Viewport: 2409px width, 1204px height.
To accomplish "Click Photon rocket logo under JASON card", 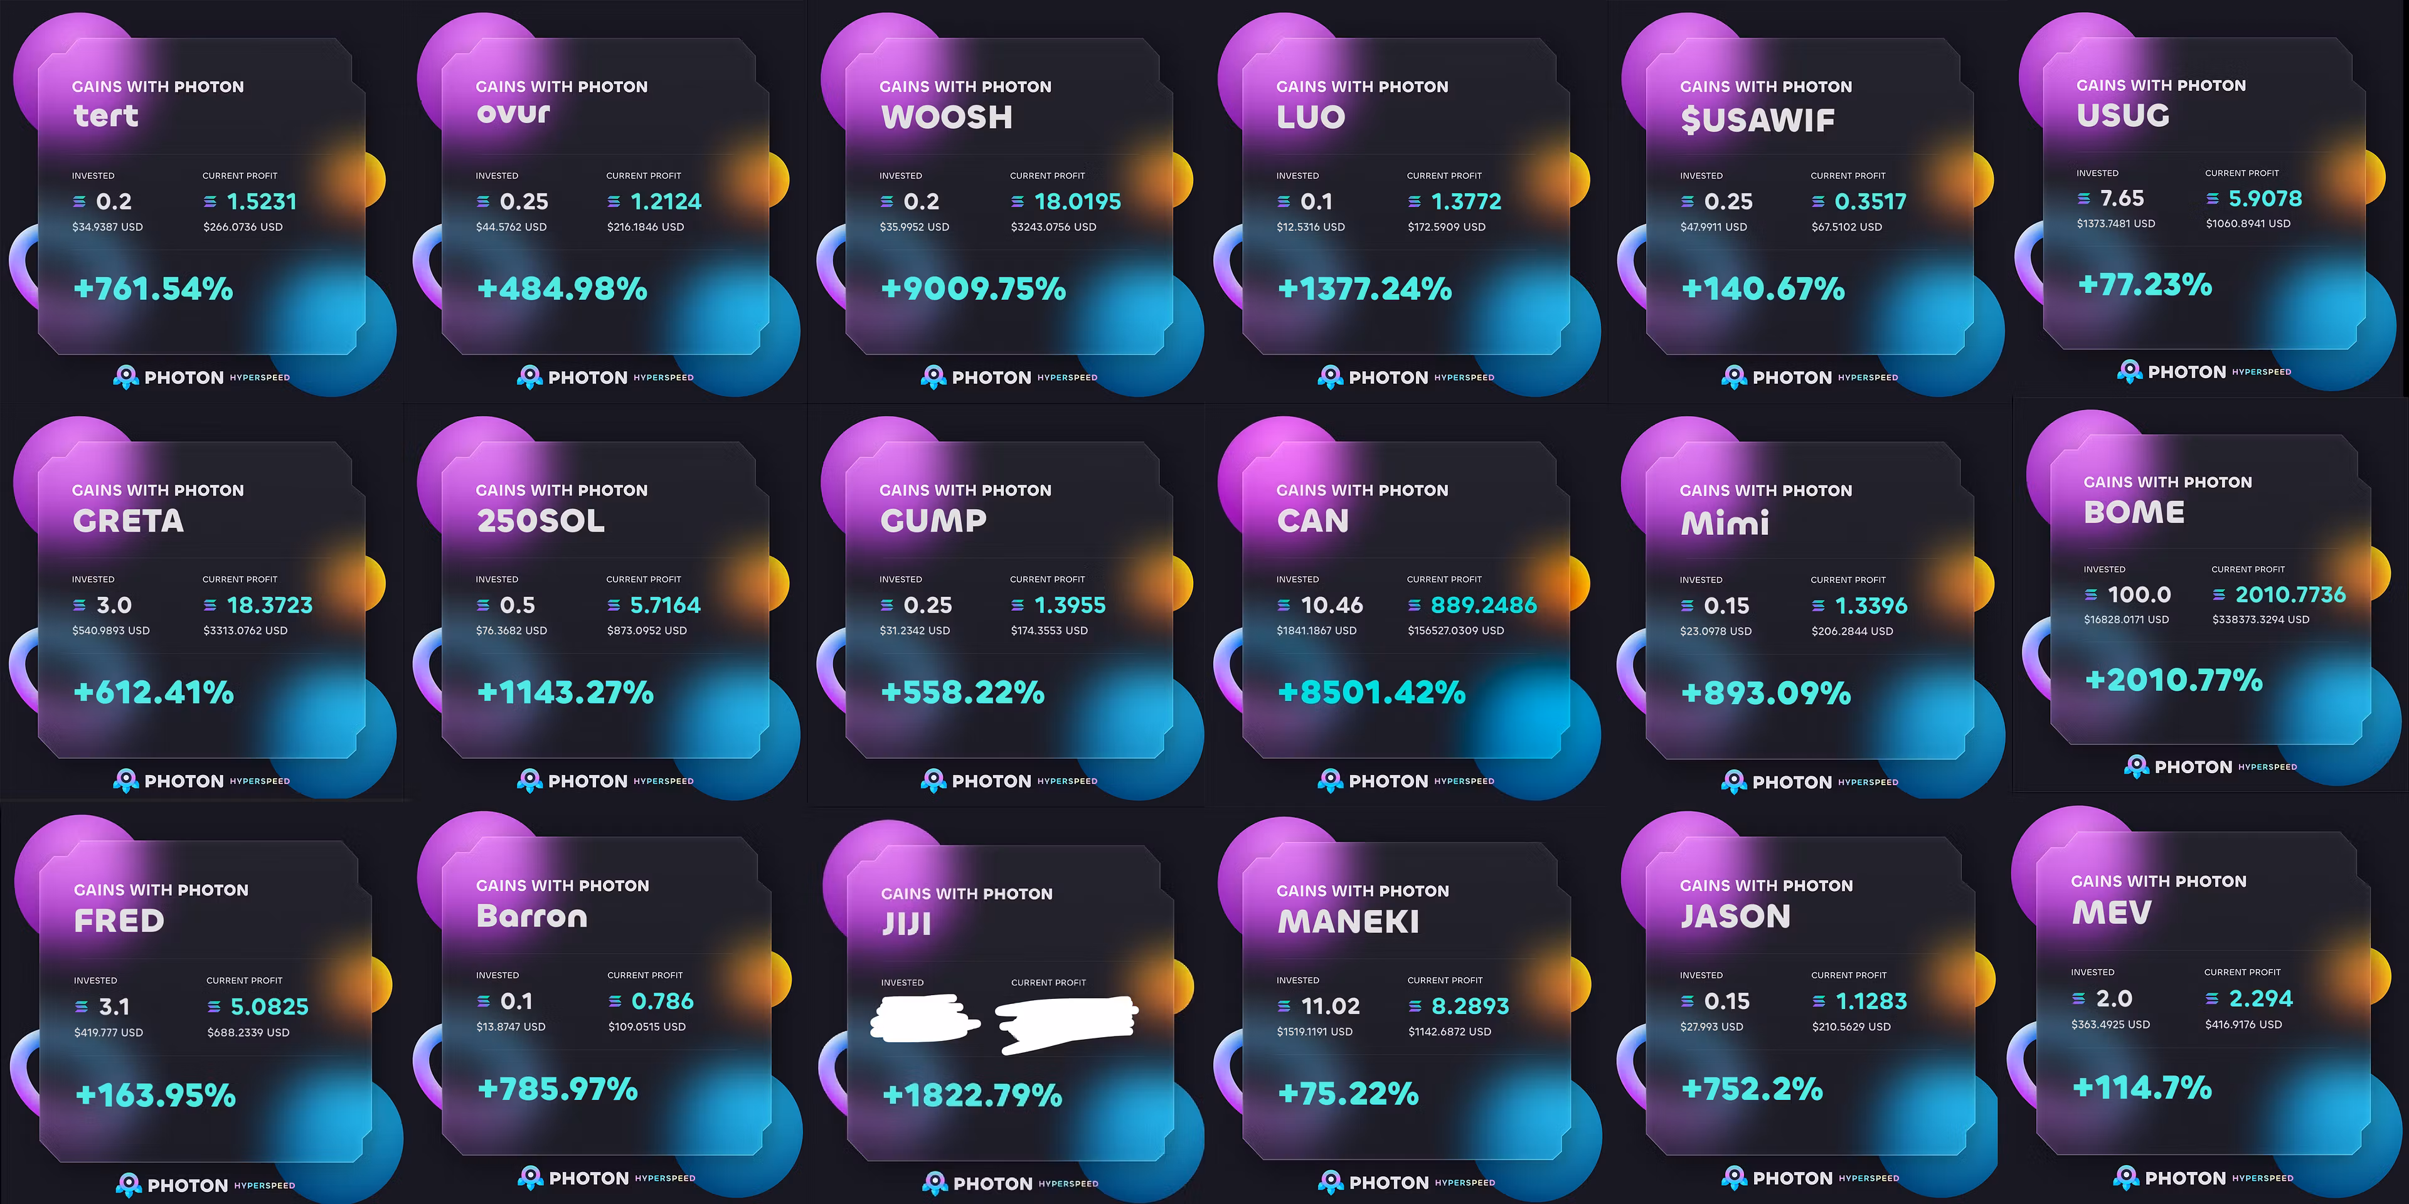I will pos(1734,1178).
